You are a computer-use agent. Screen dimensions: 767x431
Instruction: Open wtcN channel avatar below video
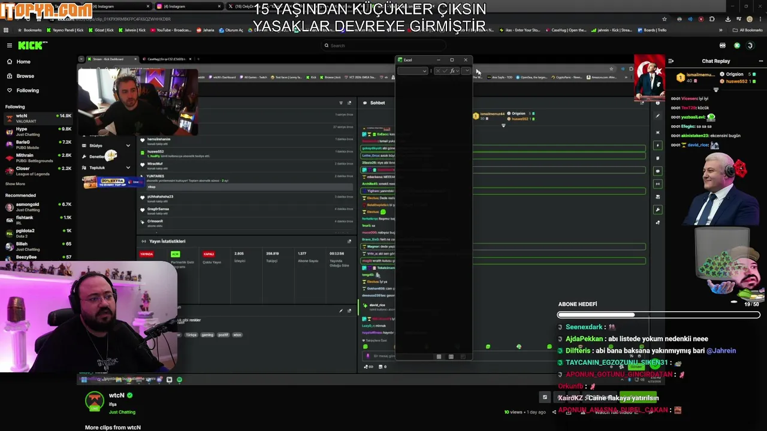[x=94, y=401]
